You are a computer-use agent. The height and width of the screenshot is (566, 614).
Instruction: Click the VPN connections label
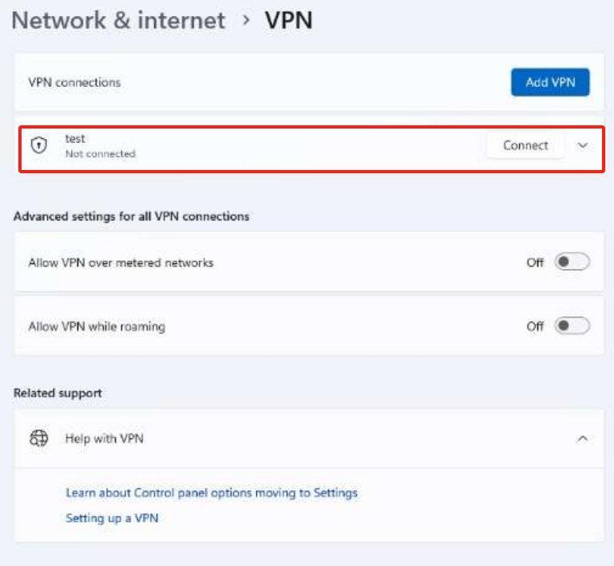point(74,82)
